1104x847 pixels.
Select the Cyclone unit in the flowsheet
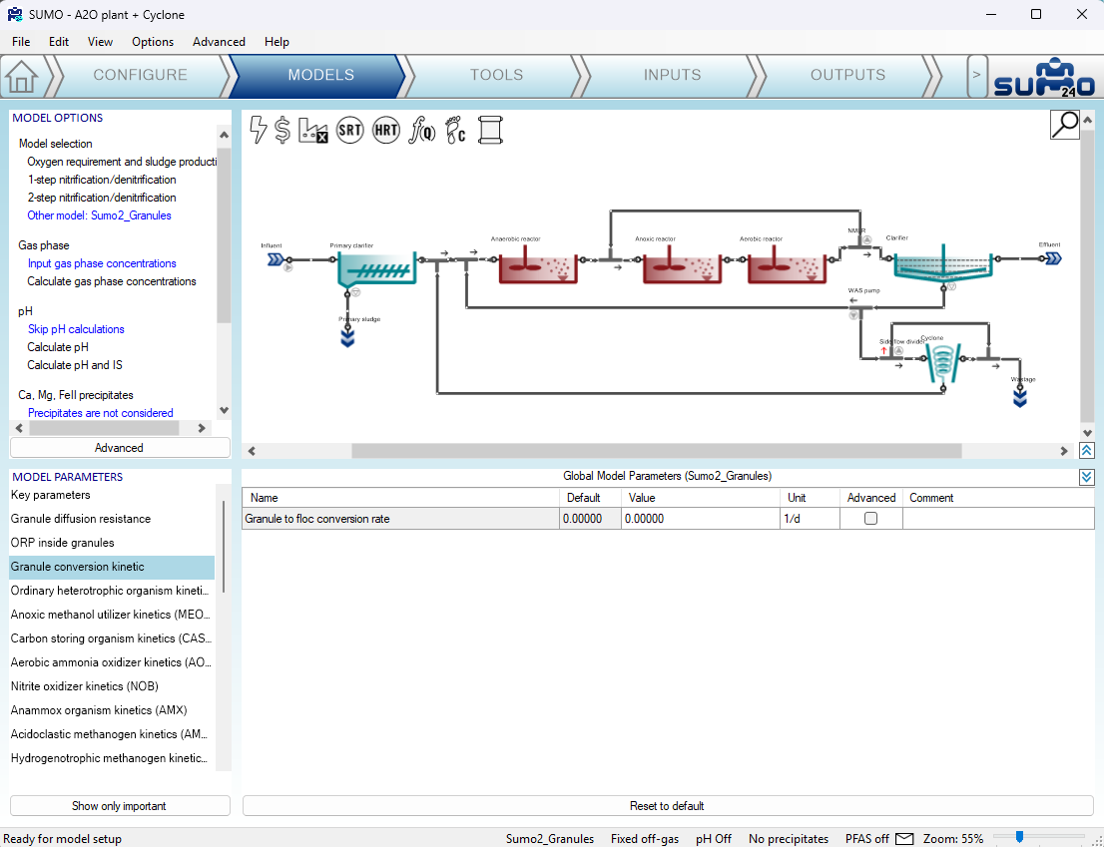tap(935, 362)
